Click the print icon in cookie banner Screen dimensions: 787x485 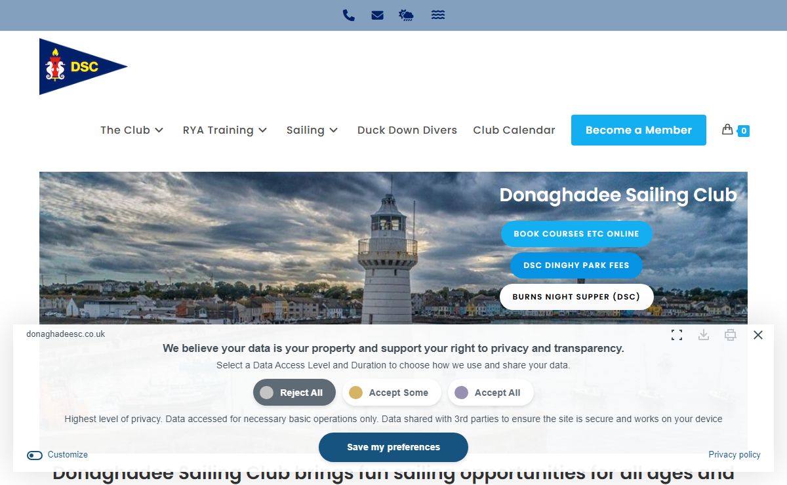tap(731, 335)
